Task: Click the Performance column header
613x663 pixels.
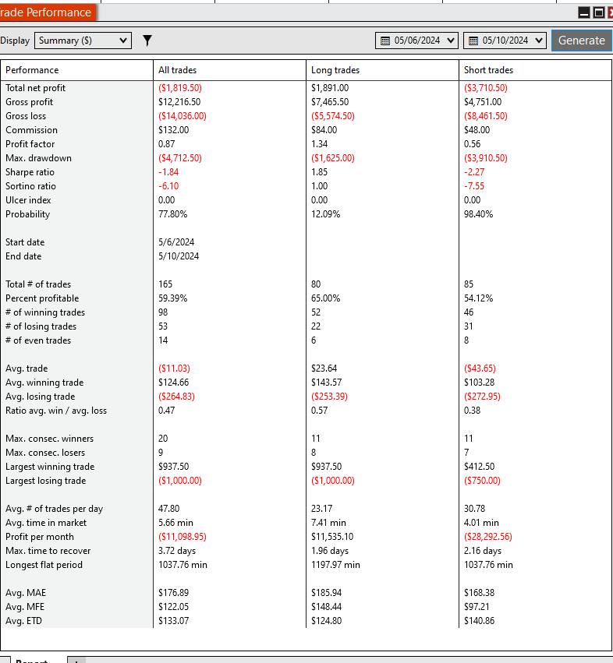Action: pos(32,70)
